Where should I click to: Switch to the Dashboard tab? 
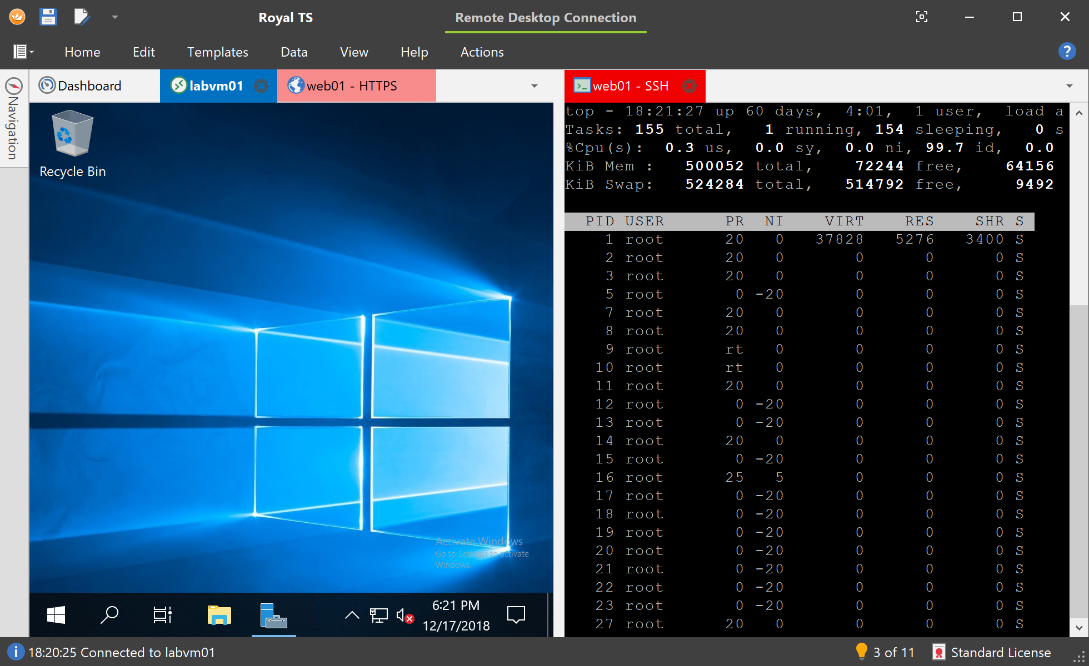(89, 86)
